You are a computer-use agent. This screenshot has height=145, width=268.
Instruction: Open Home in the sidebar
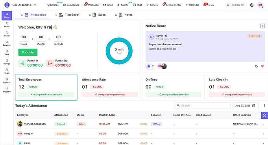point(7,16)
